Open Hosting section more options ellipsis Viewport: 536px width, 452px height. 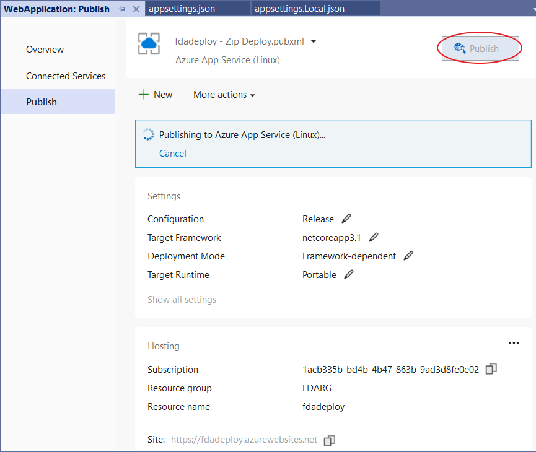pyautogui.click(x=514, y=343)
